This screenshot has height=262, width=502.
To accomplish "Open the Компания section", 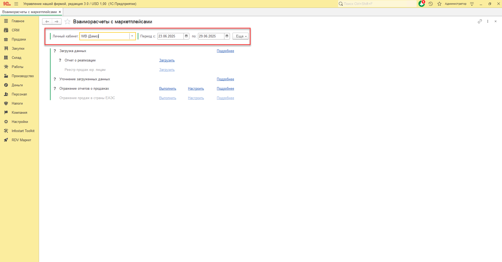I will pos(19,113).
